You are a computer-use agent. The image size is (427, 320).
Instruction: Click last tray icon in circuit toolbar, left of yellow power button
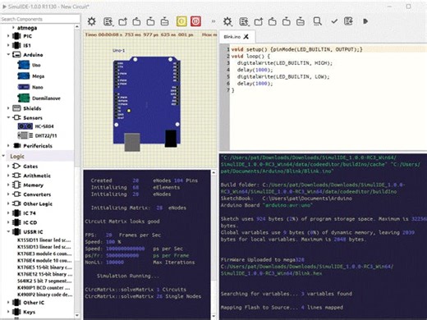tap(164, 21)
